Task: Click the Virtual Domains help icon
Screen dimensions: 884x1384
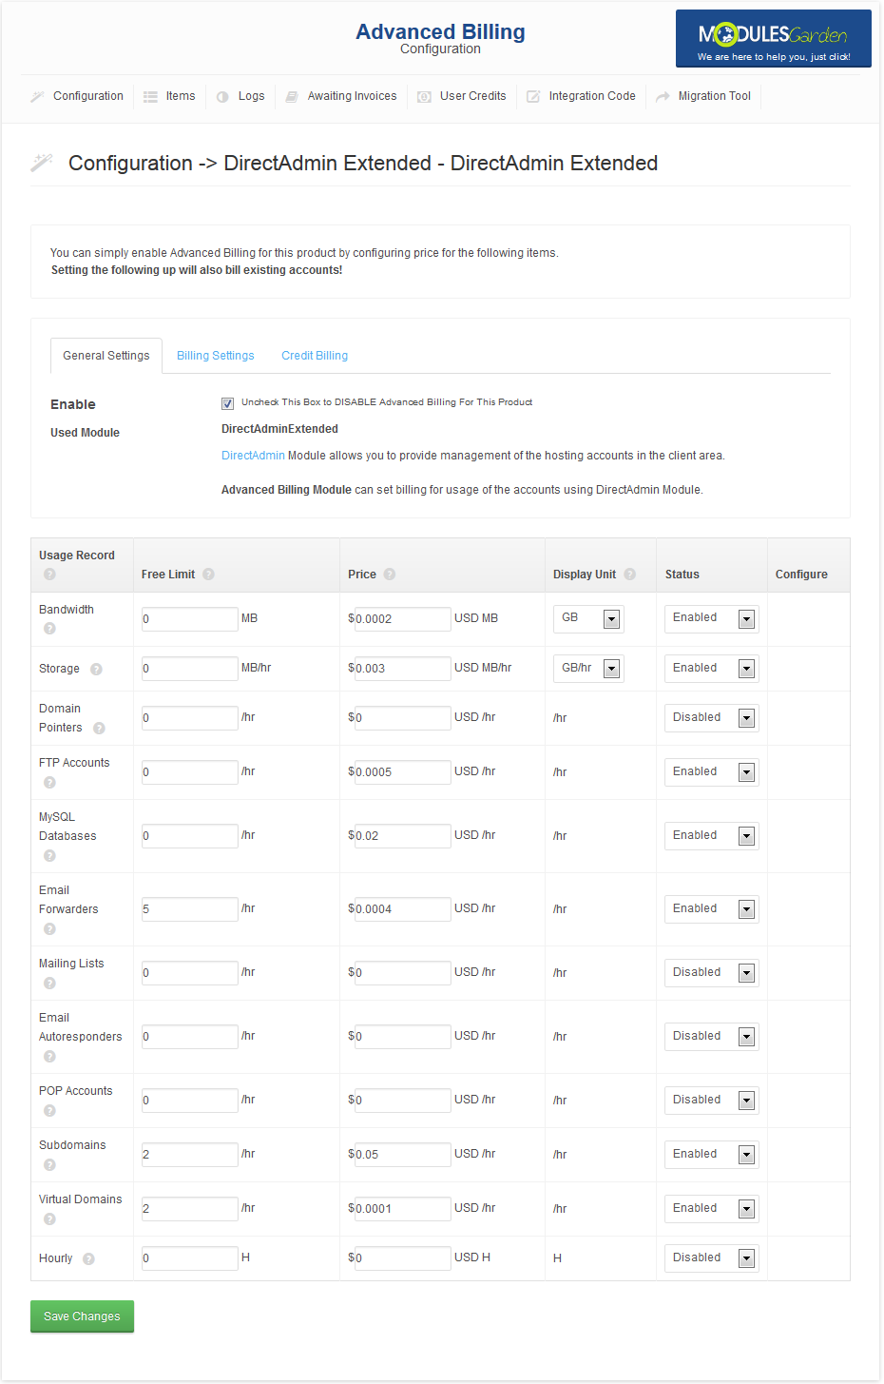Action: coord(49,1218)
